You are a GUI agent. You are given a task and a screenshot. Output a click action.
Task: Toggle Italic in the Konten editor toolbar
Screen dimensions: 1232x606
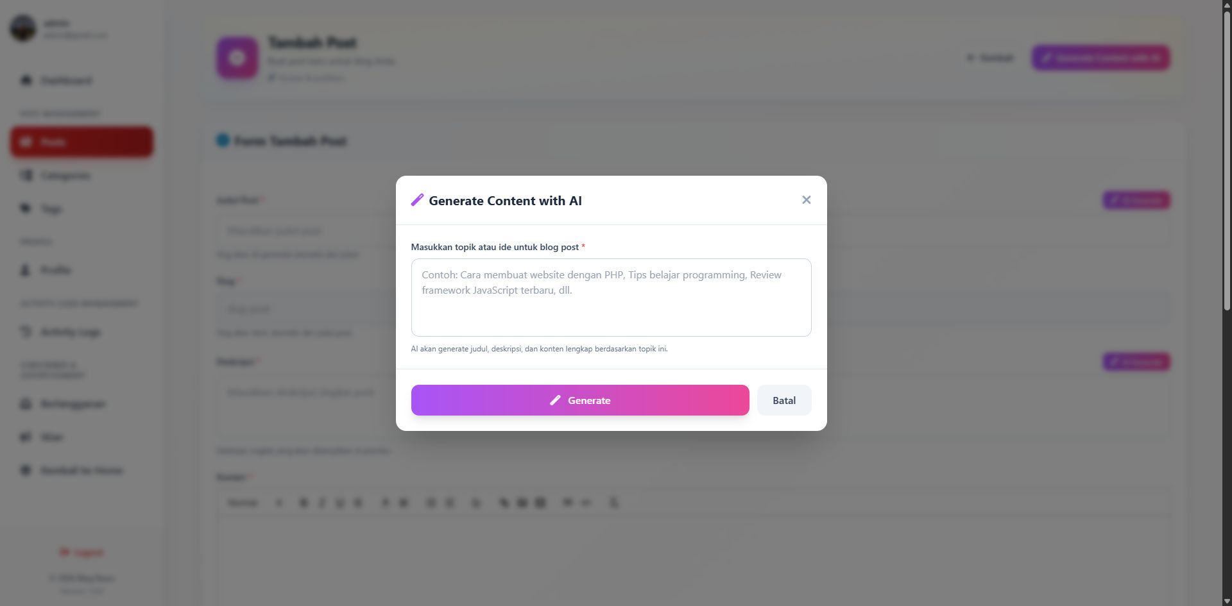(322, 503)
